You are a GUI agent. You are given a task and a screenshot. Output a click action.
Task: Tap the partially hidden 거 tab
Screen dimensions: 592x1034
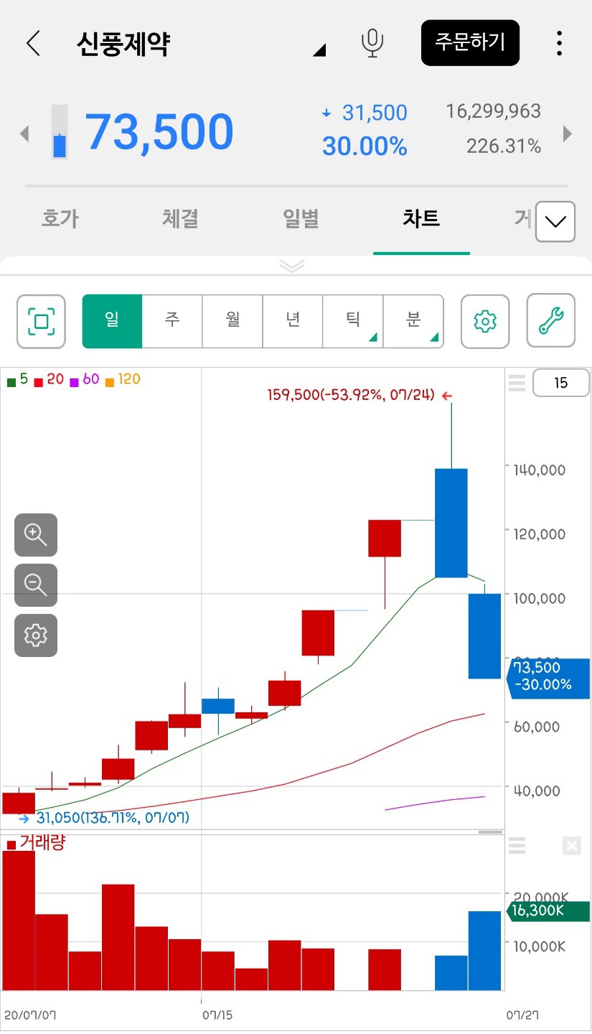[x=522, y=218]
